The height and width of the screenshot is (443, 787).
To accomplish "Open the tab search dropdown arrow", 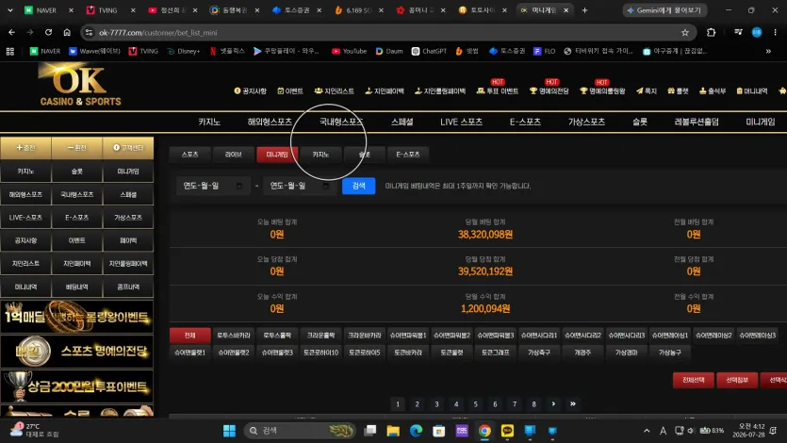I will pyautogui.click(x=10, y=10).
